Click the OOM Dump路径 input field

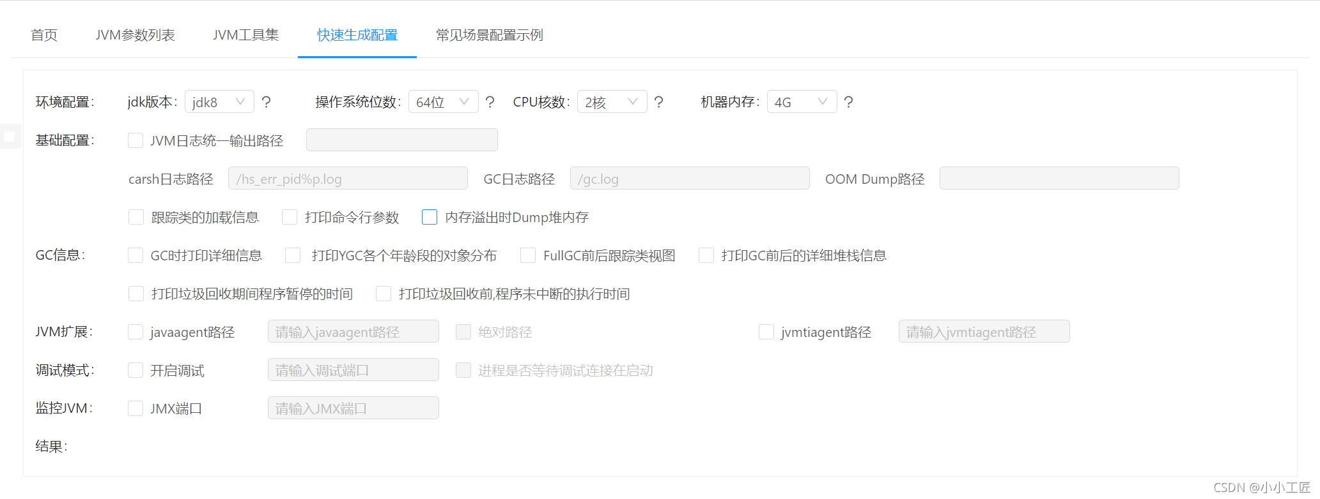pos(1059,179)
